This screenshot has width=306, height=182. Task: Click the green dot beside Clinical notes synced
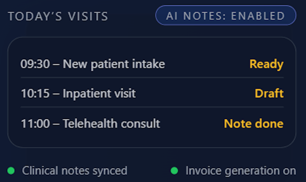click(11, 170)
